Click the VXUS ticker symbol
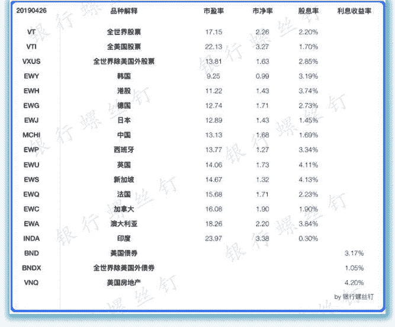The height and width of the screenshot is (327, 395). point(31,61)
